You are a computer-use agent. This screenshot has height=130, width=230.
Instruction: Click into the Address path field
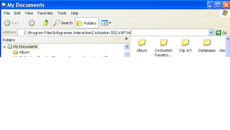[x=113, y=33]
